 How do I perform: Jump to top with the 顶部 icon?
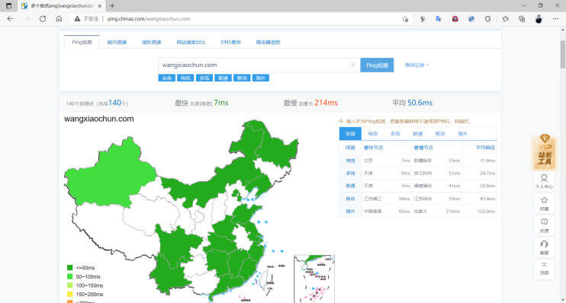point(544,269)
